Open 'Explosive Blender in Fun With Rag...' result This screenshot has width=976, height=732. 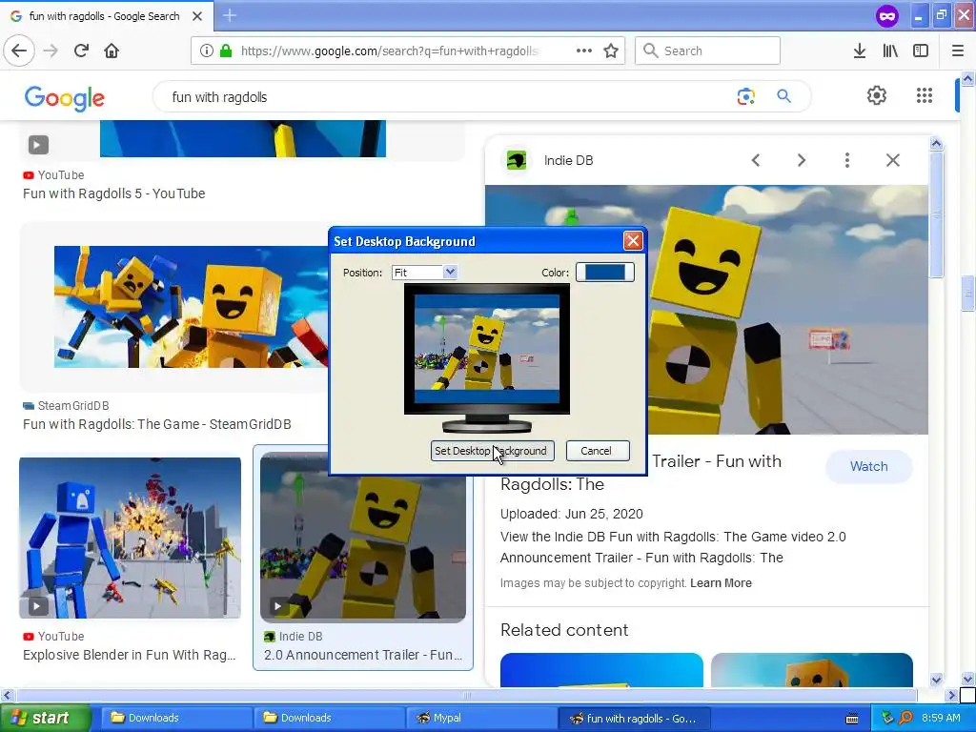coord(130,655)
